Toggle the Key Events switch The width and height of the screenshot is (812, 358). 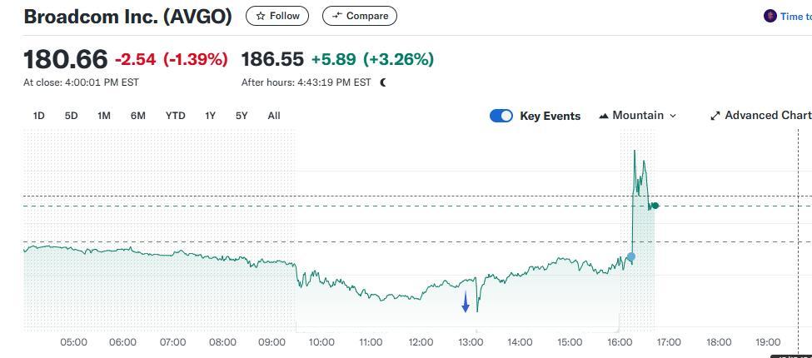[x=501, y=116]
